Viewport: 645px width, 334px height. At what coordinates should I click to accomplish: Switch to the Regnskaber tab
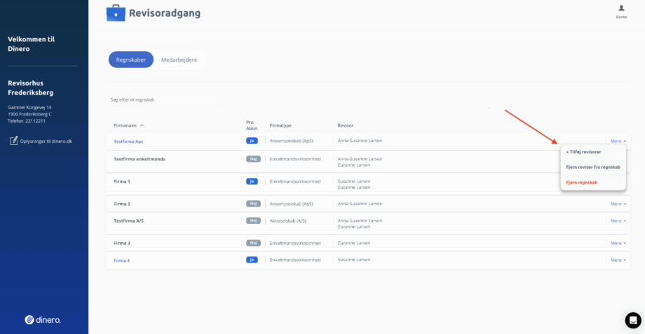[131, 60]
